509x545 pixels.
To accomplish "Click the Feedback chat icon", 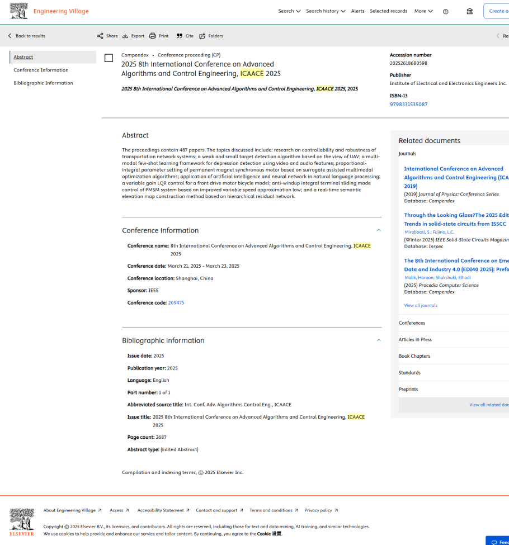I will pos(494,542).
